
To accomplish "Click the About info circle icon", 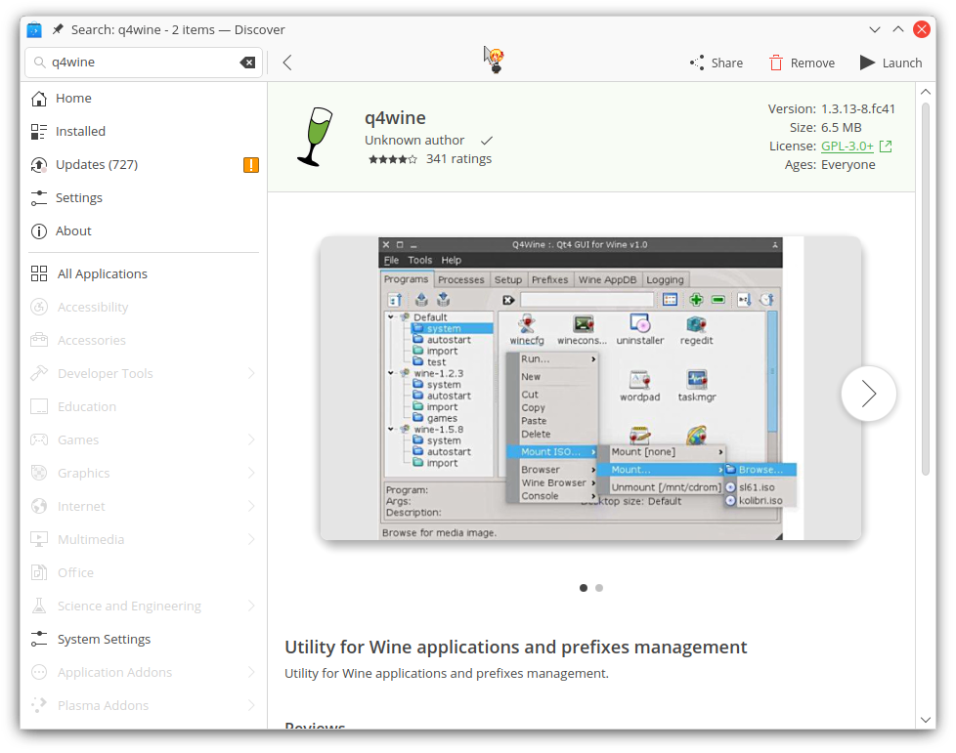I will point(39,230).
